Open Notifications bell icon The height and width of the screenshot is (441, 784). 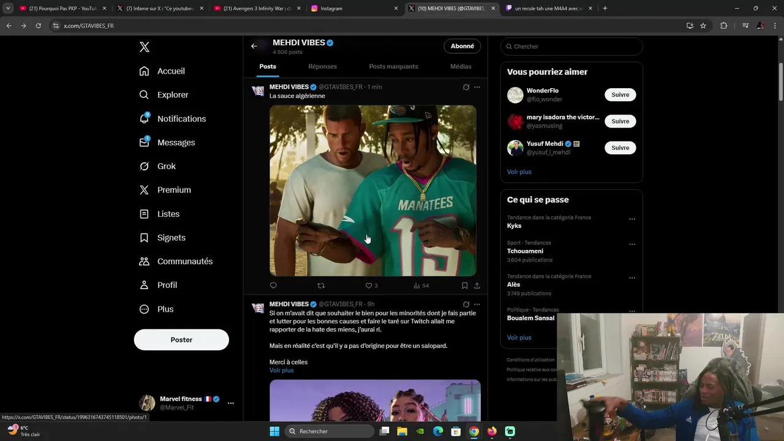tap(144, 118)
